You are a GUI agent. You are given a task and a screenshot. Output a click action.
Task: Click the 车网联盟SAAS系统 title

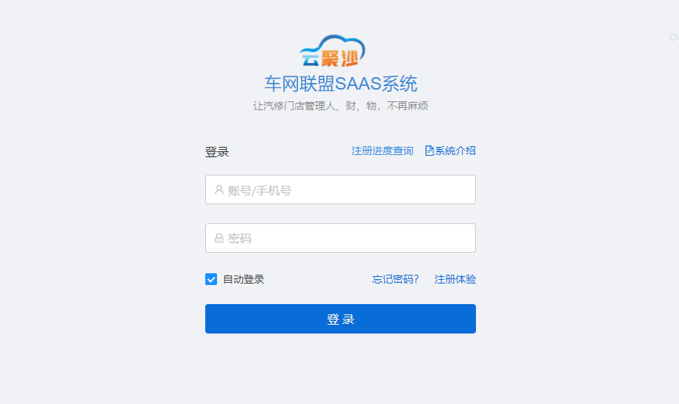pos(341,84)
